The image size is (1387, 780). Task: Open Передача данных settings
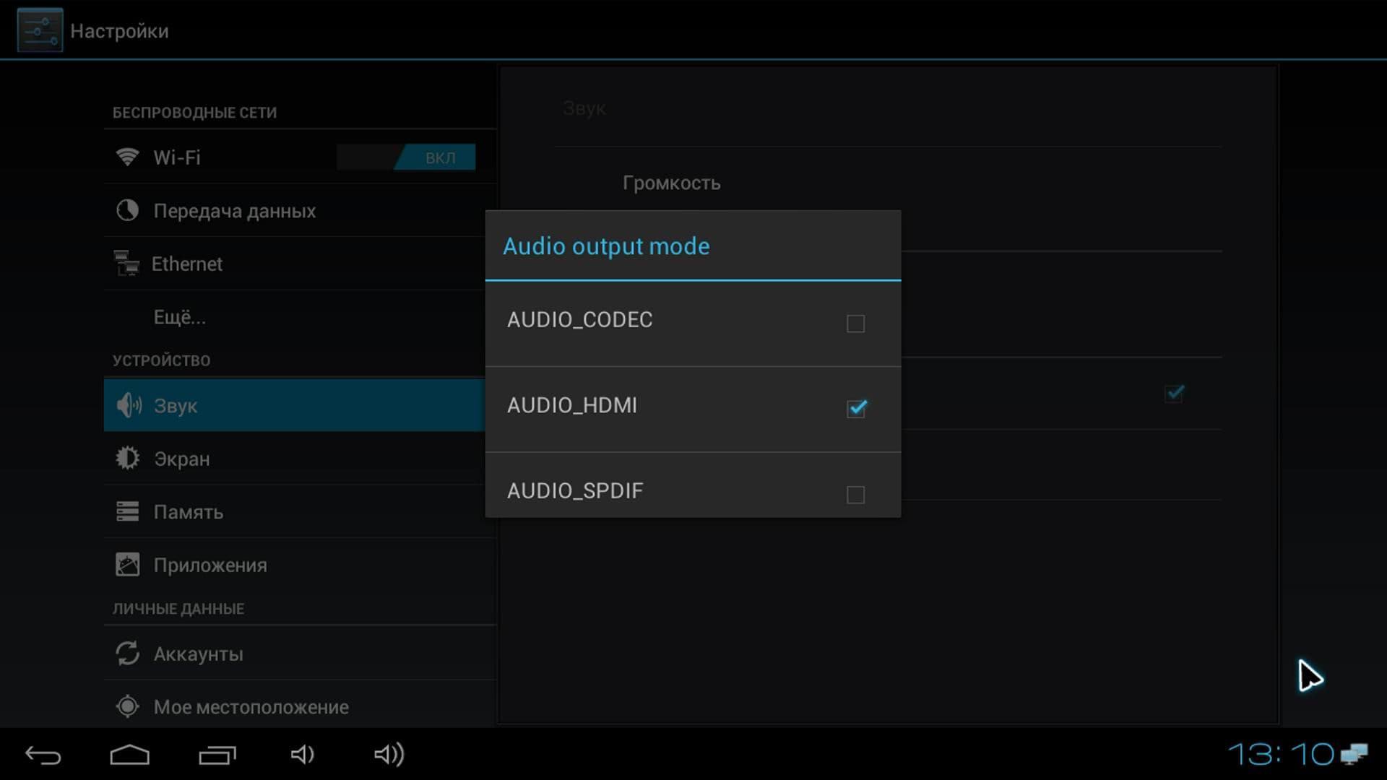234,211
